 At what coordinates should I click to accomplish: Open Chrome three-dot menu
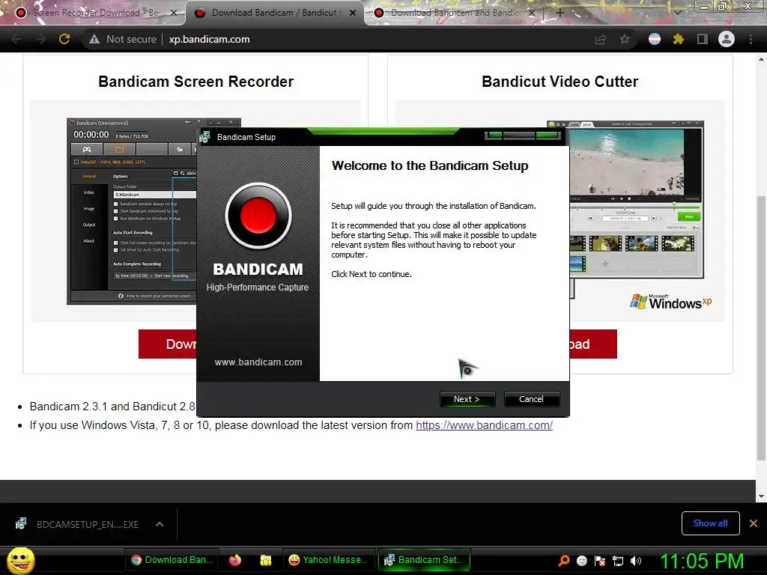coord(751,39)
